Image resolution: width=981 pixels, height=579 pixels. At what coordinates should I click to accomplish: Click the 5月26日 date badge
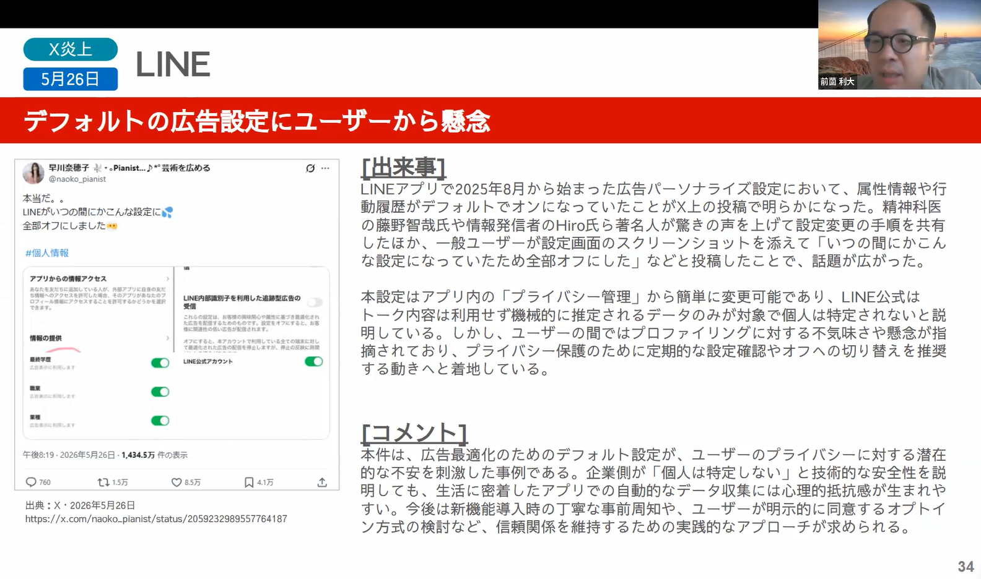71,79
